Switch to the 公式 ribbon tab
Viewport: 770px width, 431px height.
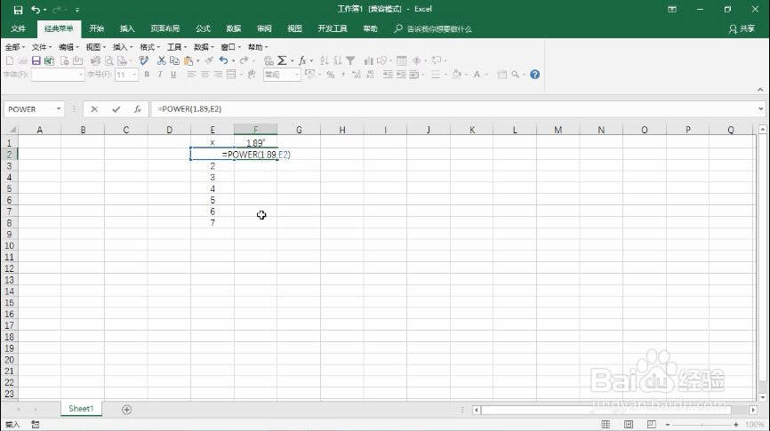pyautogui.click(x=203, y=28)
